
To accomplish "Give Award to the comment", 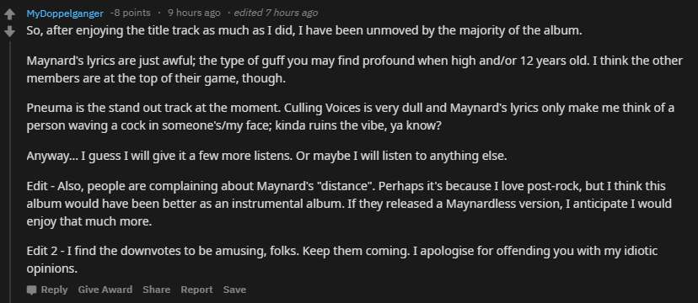I will [x=105, y=290].
